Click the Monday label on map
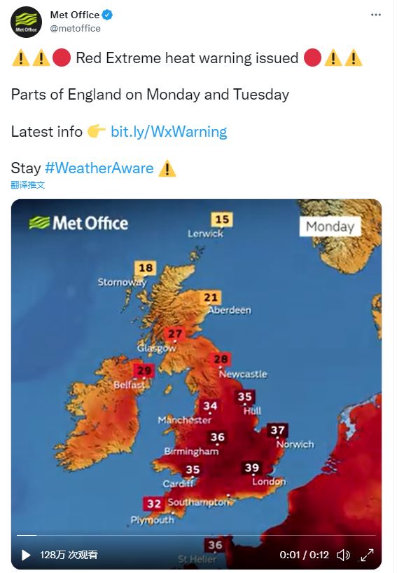Image resolution: width=397 pixels, height=573 pixels. 330,227
